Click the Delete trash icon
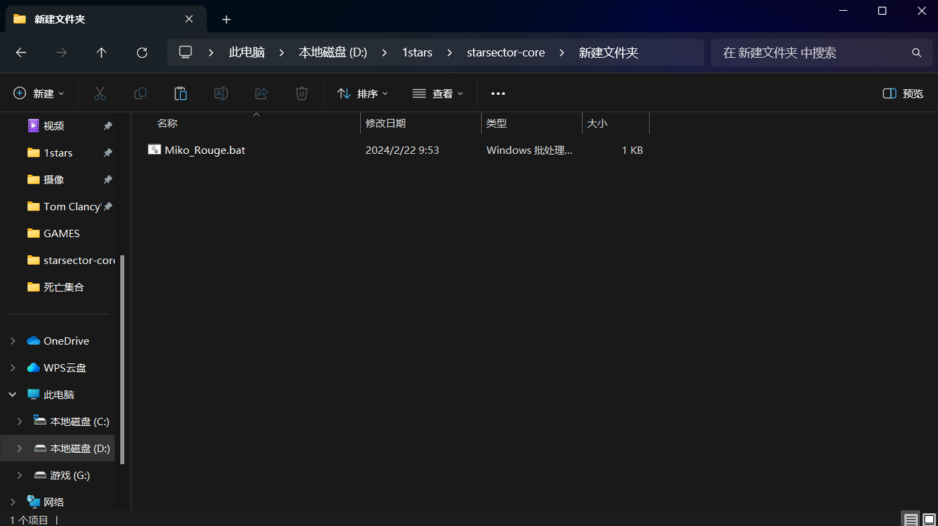938x526 pixels. (x=302, y=93)
